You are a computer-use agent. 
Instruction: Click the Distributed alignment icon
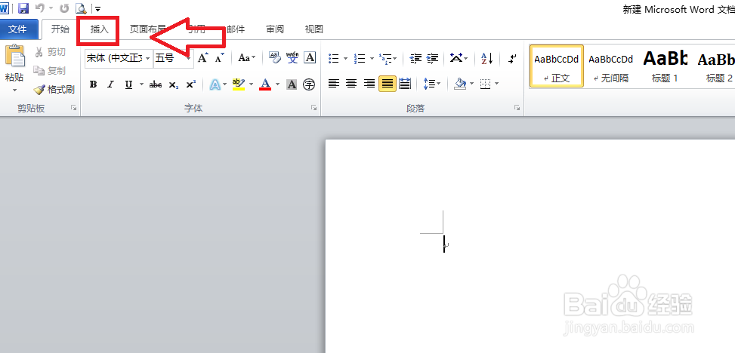point(405,84)
